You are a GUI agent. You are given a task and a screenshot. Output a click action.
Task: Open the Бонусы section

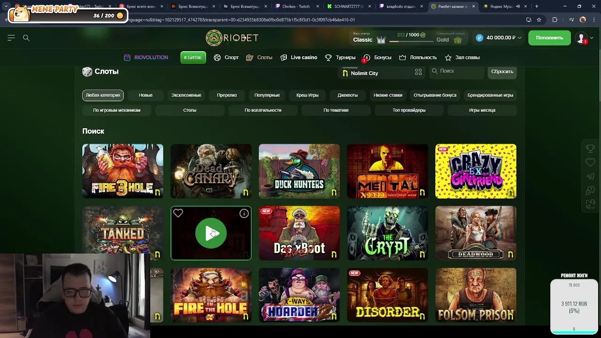378,57
